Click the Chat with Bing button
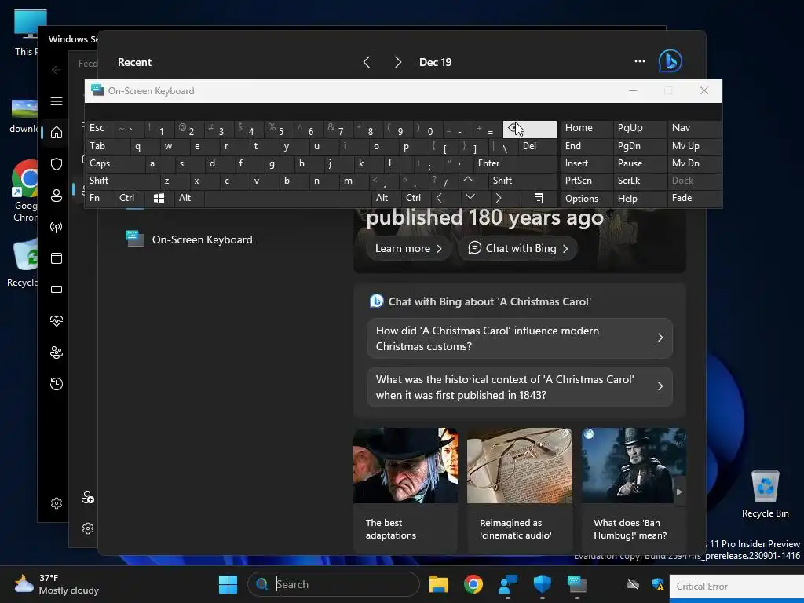This screenshot has width=804, height=603. pos(518,248)
